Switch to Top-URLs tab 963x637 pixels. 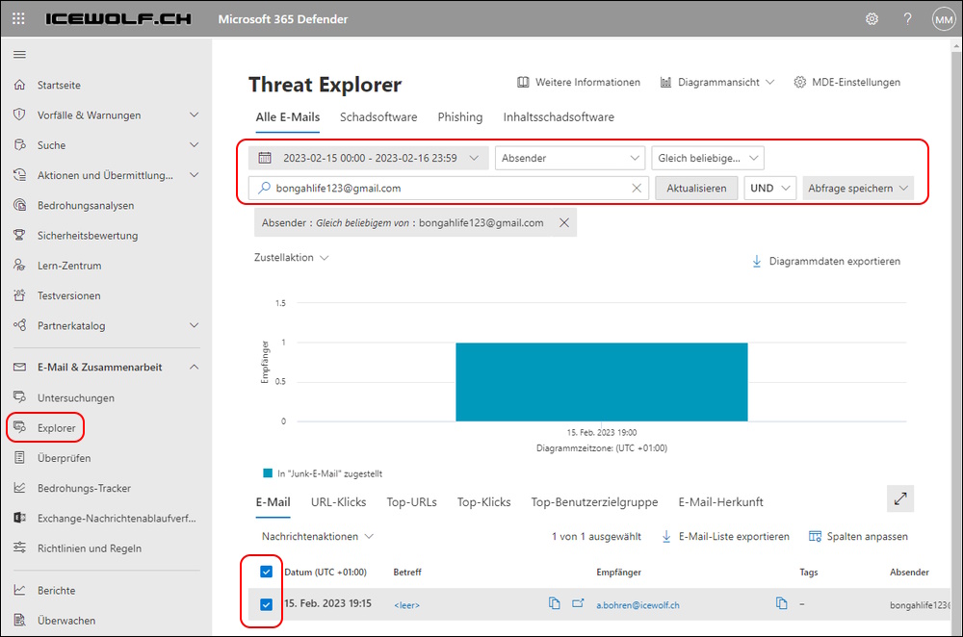411,502
